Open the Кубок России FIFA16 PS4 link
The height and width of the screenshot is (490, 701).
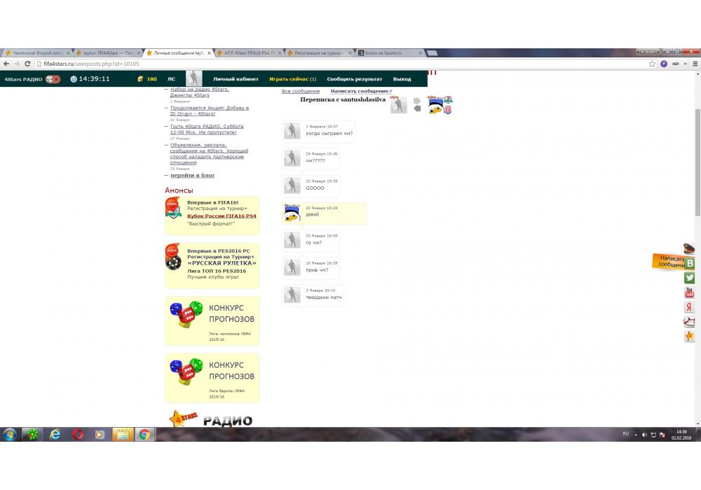click(x=222, y=216)
